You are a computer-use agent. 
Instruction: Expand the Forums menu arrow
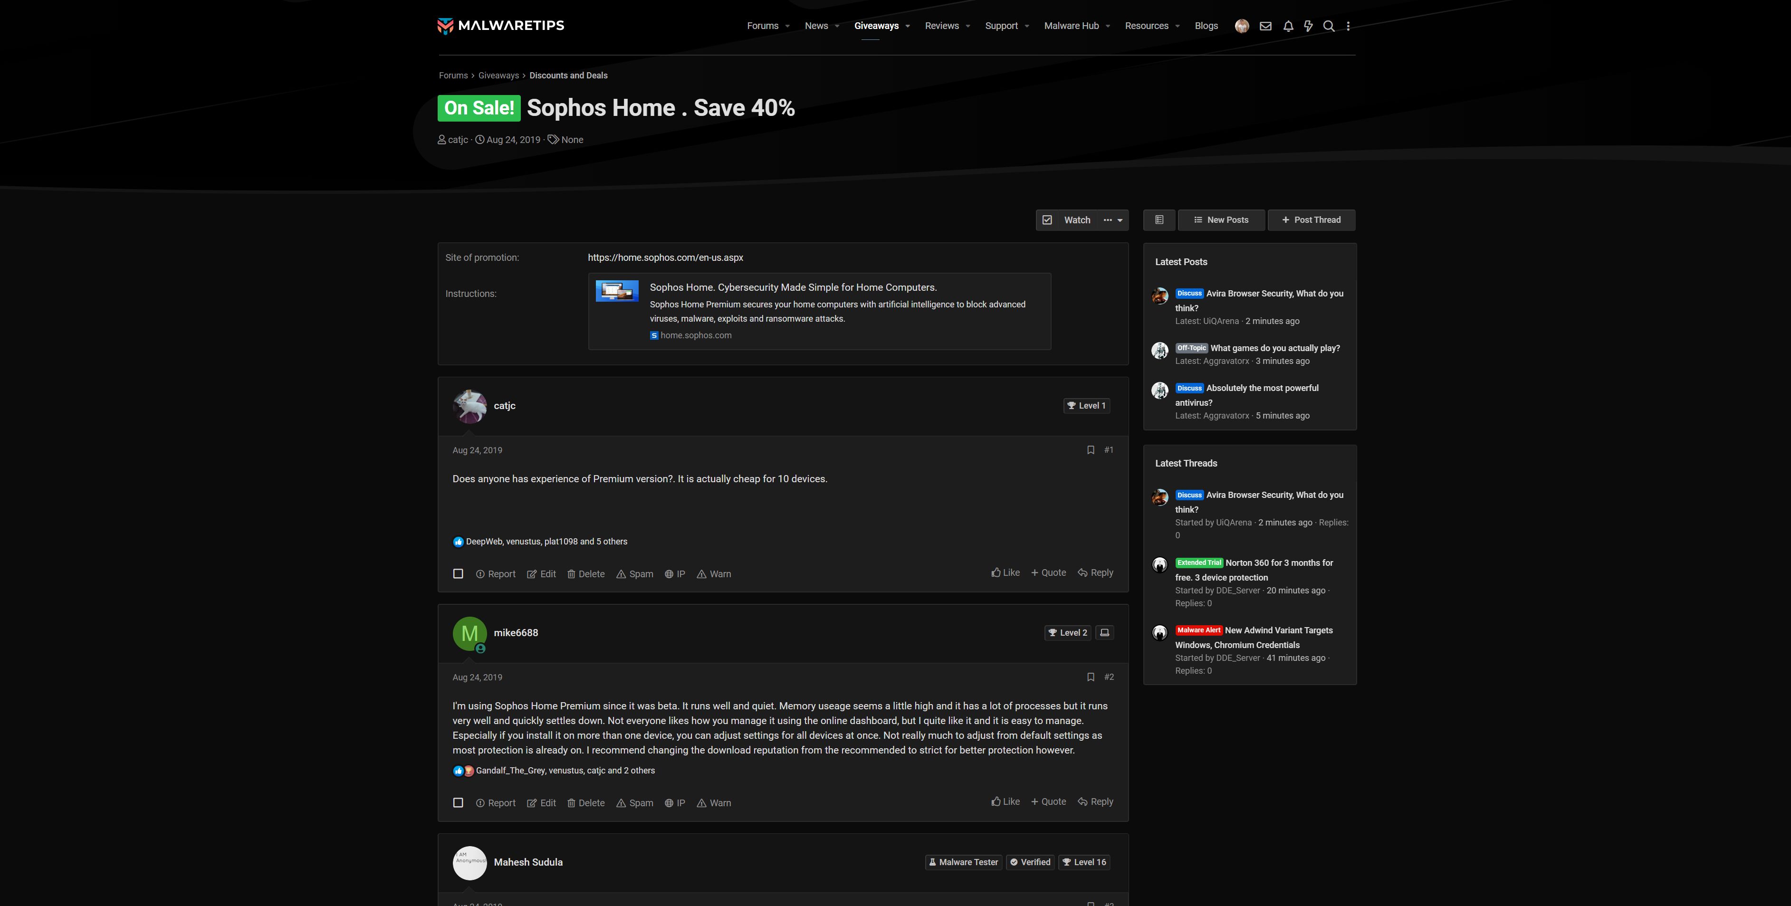(787, 27)
